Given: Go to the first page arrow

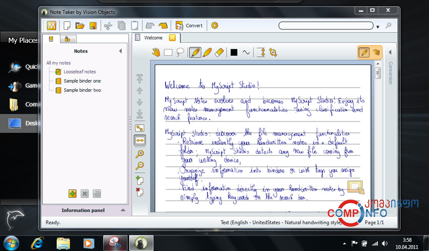Looking at the screenshot, I should click(x=139, y=79).
